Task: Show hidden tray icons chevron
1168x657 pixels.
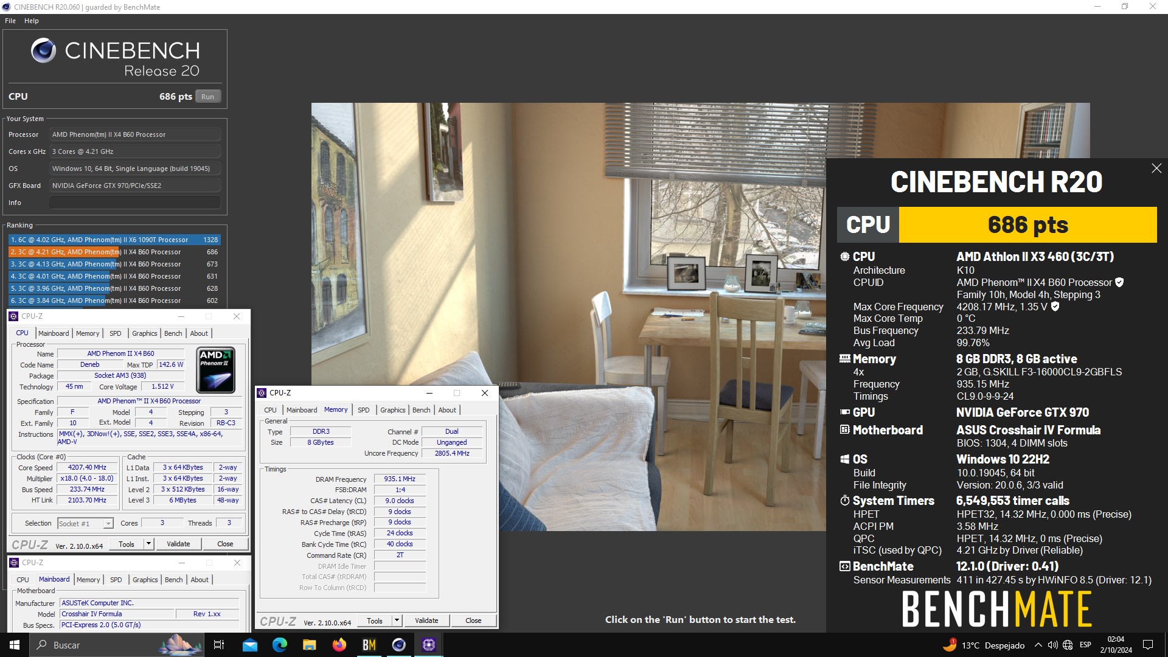Action: [x=1038, y=645]
